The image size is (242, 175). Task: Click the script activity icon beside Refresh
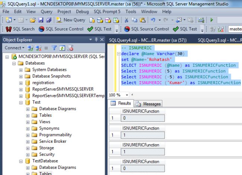point(70,48)
